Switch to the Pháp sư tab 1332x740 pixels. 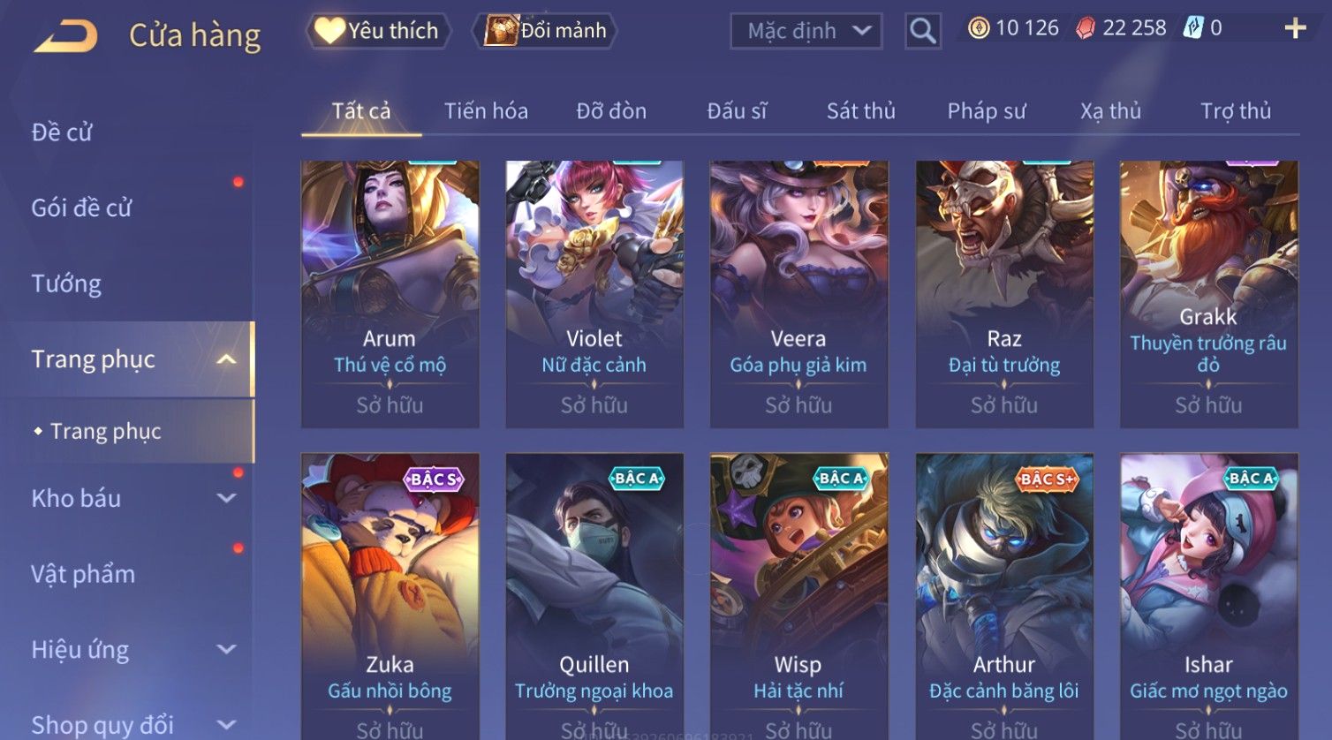tap(987, 111)
